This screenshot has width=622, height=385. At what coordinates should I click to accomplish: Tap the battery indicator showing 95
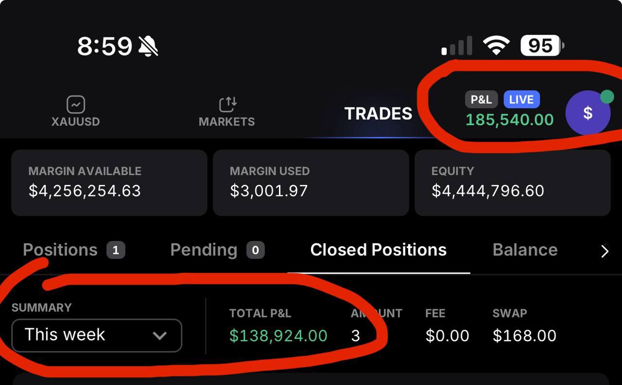[x=540, y=45]
